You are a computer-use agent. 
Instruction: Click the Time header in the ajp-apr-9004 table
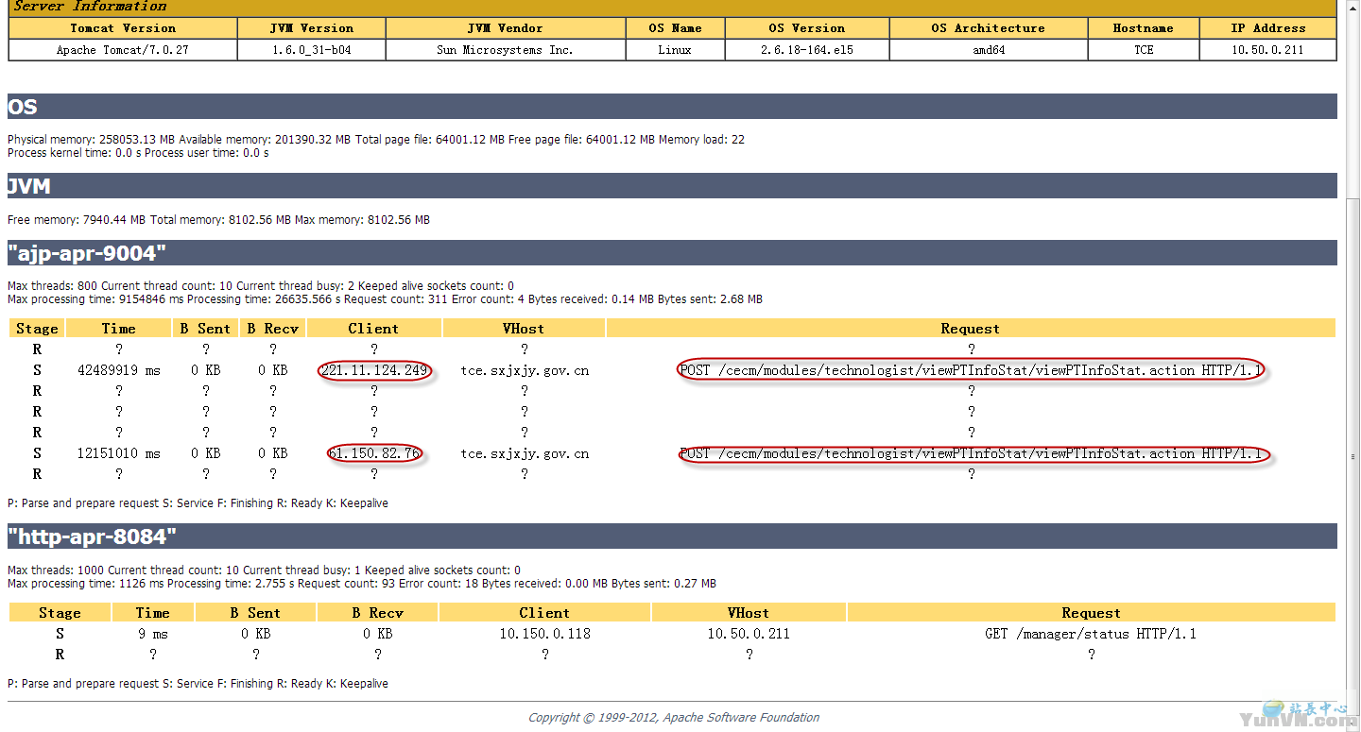point(119,329)
